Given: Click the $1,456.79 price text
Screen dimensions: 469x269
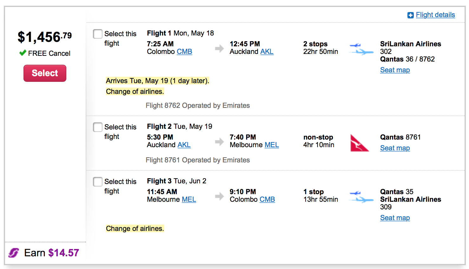Looking at the screenshot, I should pos(44,37).
